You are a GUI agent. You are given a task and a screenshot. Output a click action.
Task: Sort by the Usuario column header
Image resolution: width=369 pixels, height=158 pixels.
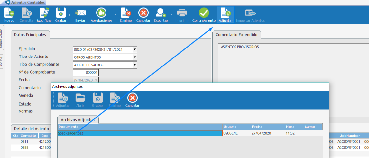[x=236, y=127]
